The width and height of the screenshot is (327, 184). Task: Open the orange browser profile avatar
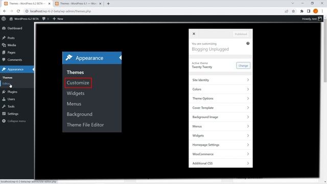(x=316, y=11)
